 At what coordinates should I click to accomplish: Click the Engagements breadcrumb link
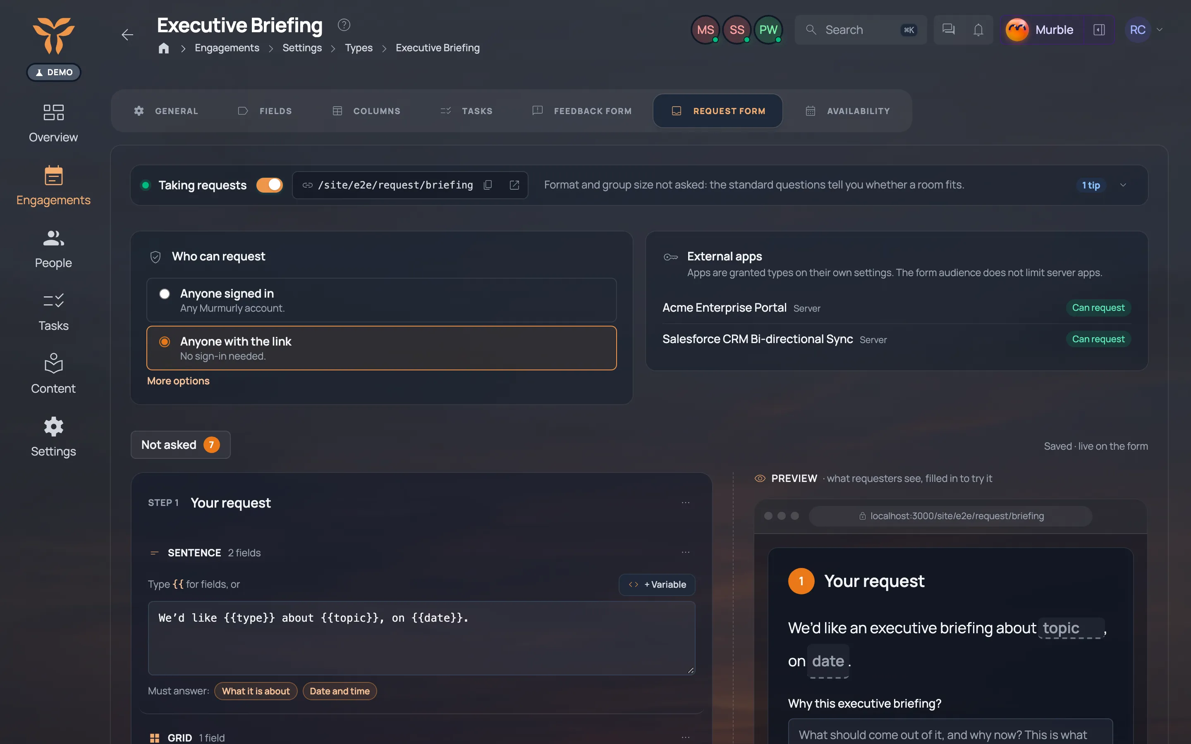coord(227,48)
